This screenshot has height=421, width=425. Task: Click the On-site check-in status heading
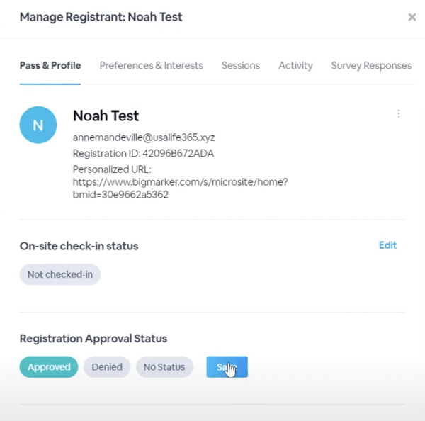click(x=79, y=246)
